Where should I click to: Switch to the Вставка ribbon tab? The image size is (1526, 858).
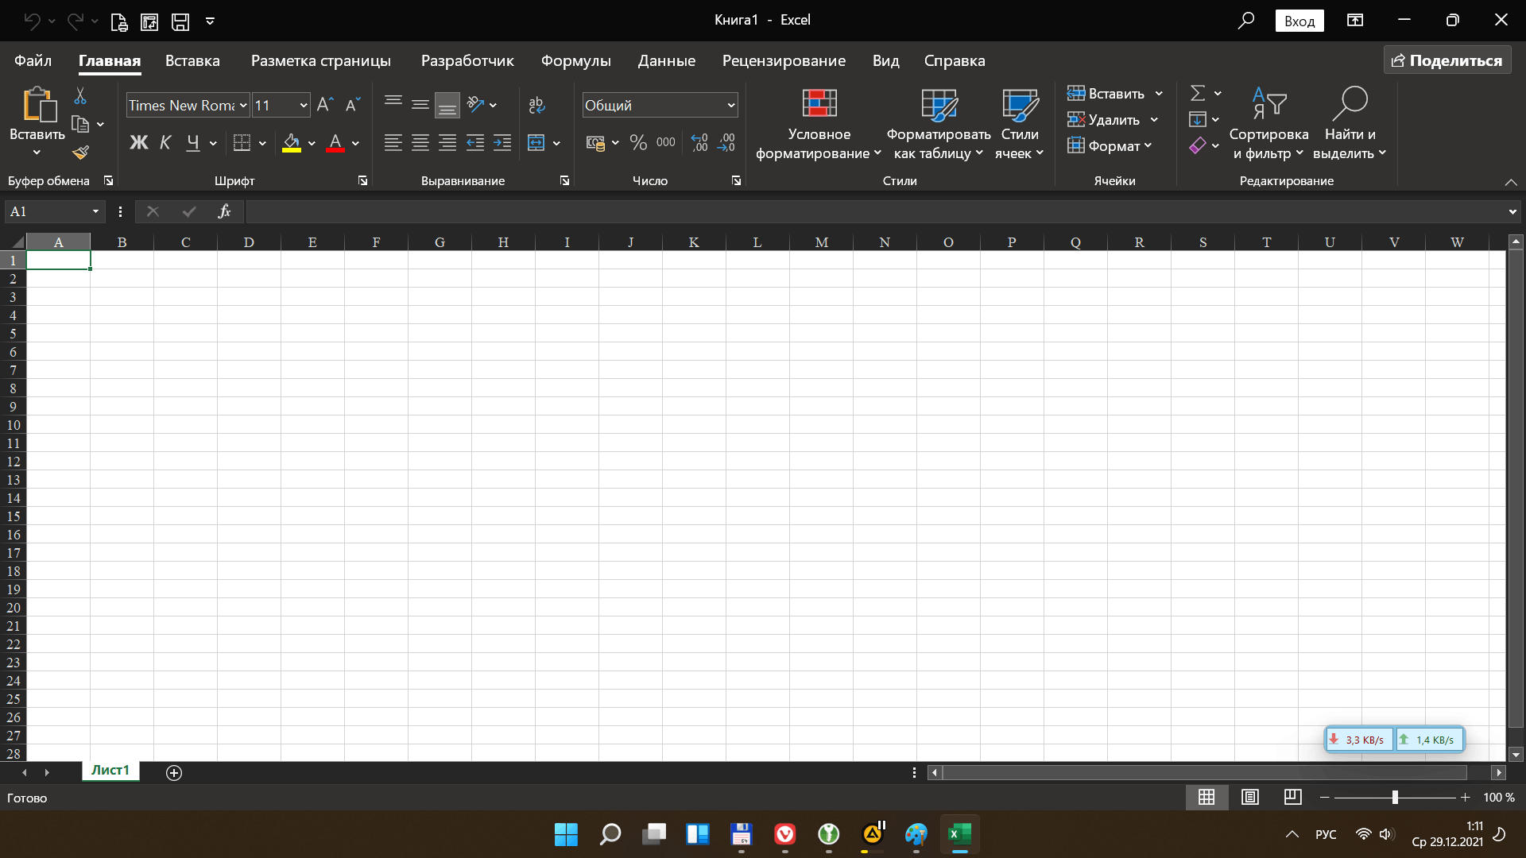click(x=192, y=61)
